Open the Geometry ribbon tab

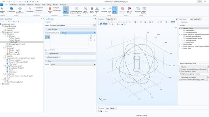pos(22,5)
